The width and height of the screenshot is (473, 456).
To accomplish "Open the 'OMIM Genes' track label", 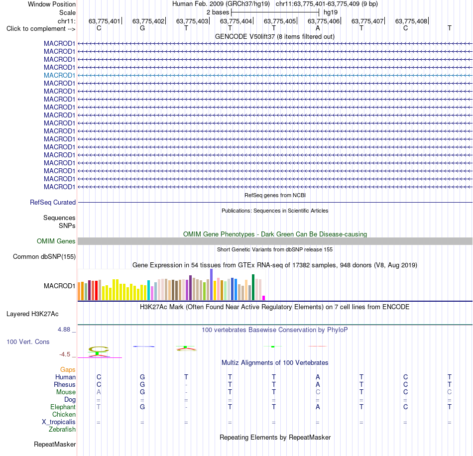I will 56,241.
